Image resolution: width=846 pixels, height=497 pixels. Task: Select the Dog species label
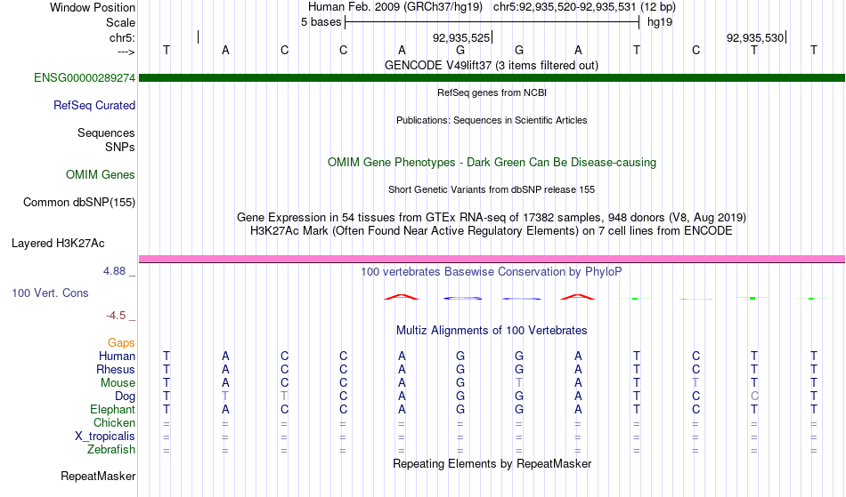[125, 397]
